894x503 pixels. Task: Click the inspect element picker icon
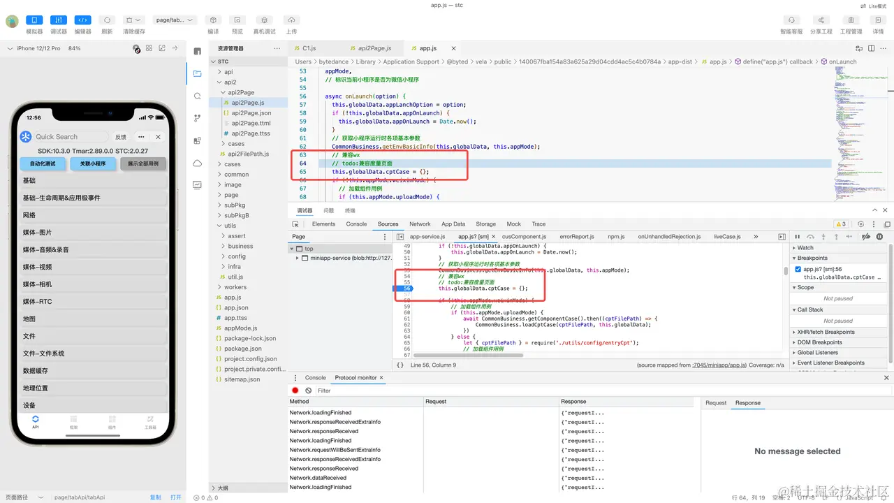click(x=295, y=224)
